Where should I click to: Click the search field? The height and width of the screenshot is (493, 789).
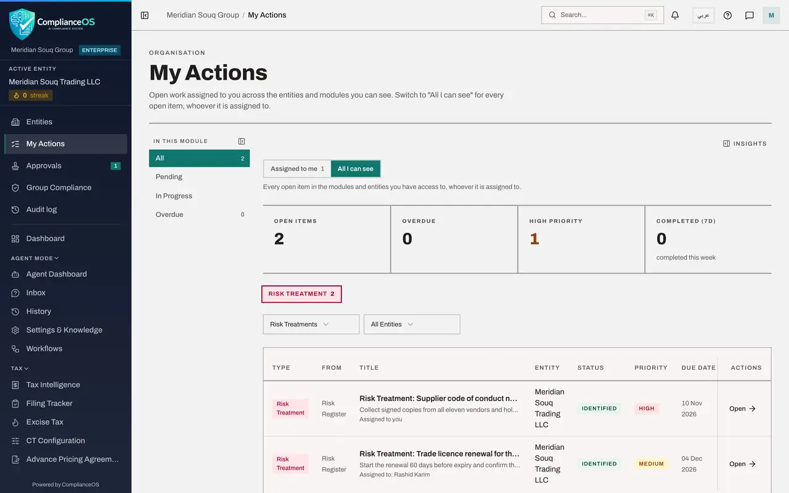click(x=602, y=15)
